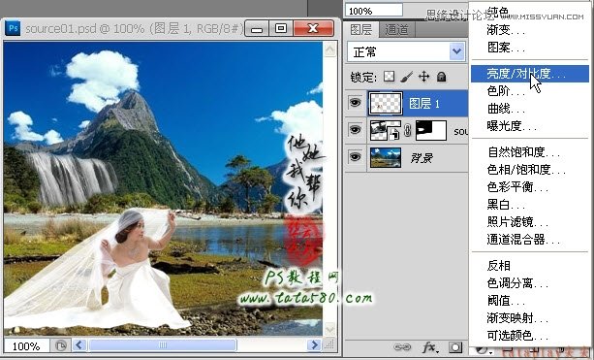
Task: Switch to the 通道 tab
Action: click(396, 29)
